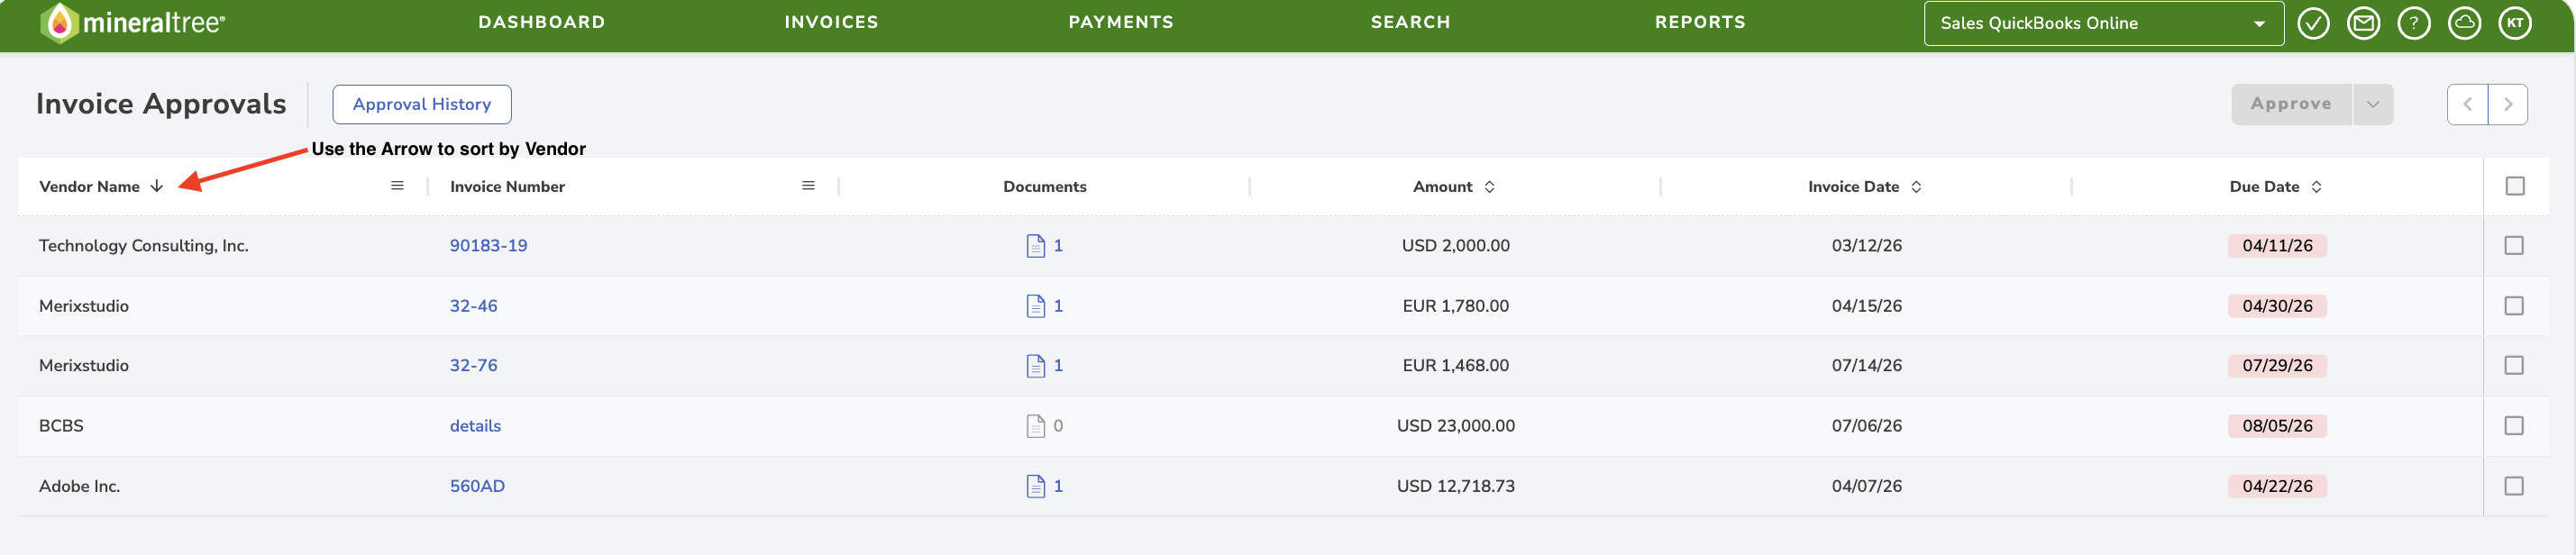This screenshot has height=555, width=2576.
Task: Tick the Adobe Inc. invoice checkbox
Action: 2514,486
